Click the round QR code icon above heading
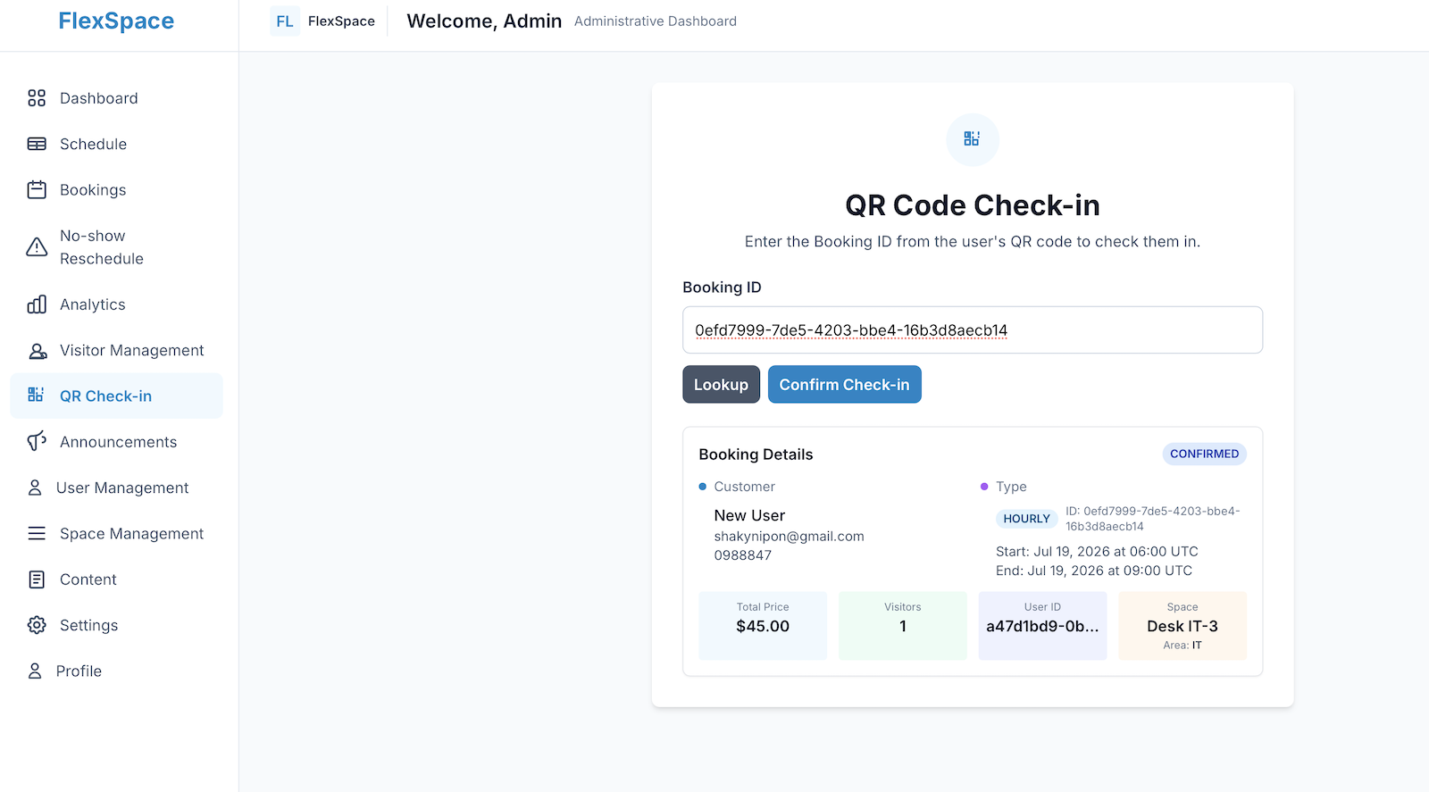The height and width of the screenshot is (792, 1429). click(972, 139)
